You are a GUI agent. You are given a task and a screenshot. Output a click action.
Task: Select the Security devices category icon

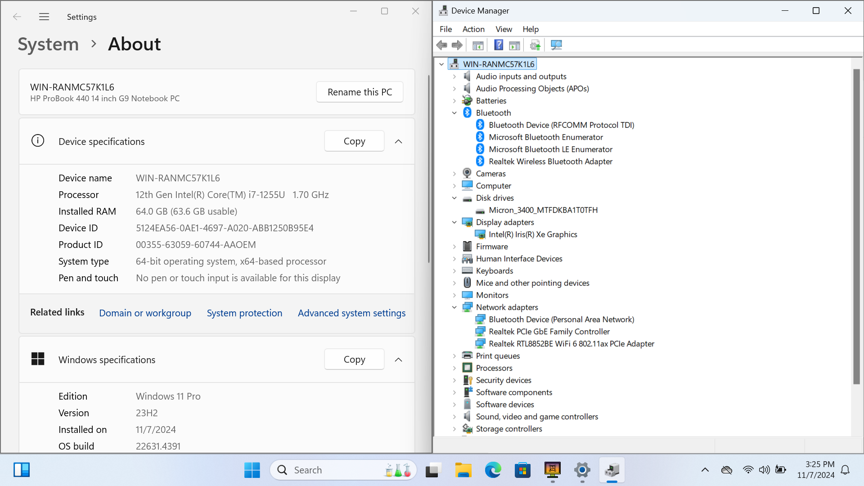click(x=468, y=380)
